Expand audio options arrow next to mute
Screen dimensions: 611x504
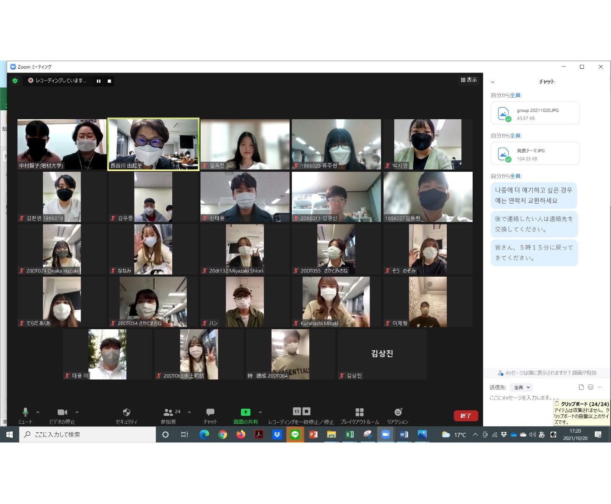point(38,412)
